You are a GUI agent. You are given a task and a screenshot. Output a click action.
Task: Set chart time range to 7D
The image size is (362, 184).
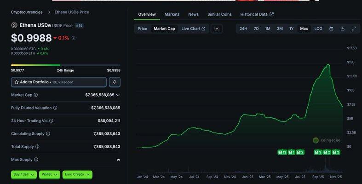(256, 29)
